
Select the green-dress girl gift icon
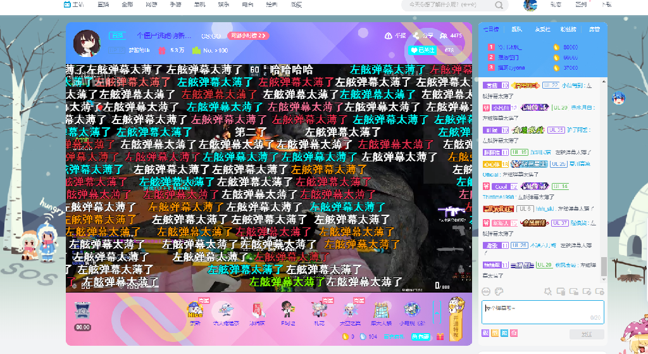[x=288, y=310]
